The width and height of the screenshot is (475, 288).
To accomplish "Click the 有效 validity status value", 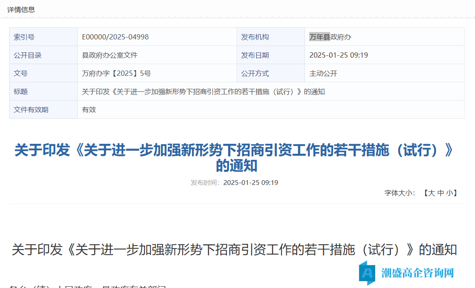I will coord(89,110).
